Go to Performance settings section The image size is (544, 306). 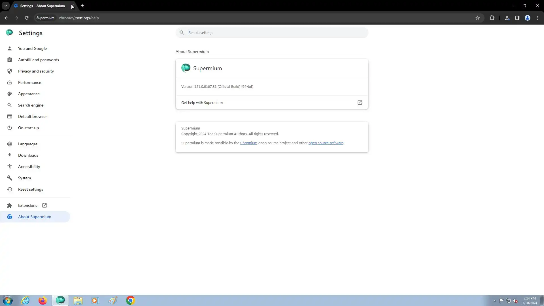pos(29,82)
